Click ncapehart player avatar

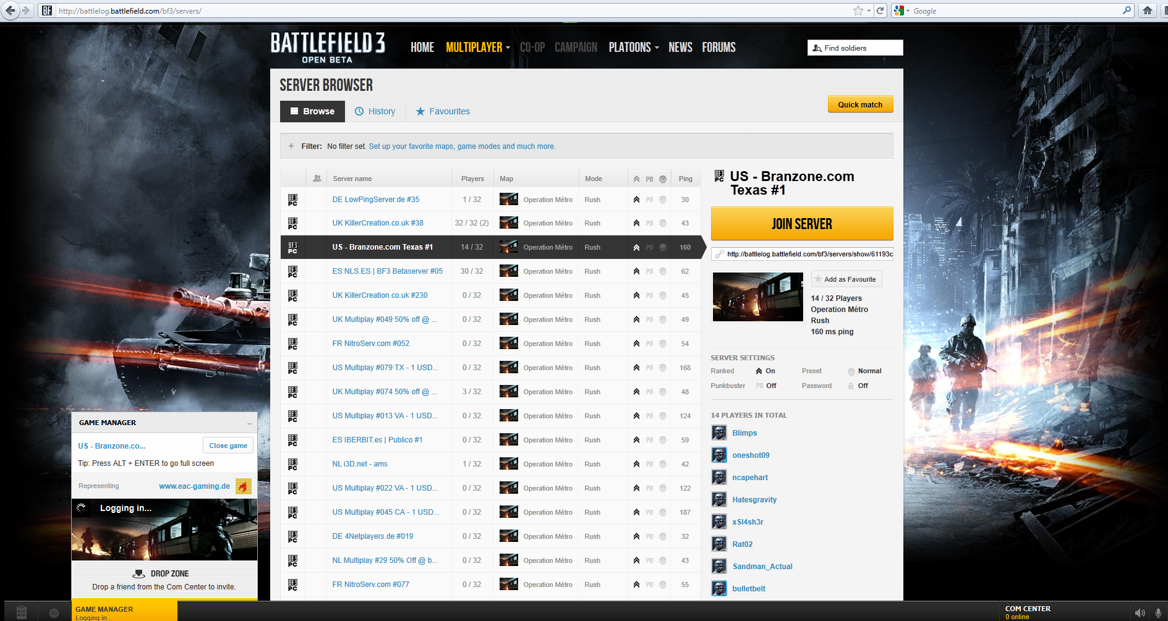pos(719,477)
